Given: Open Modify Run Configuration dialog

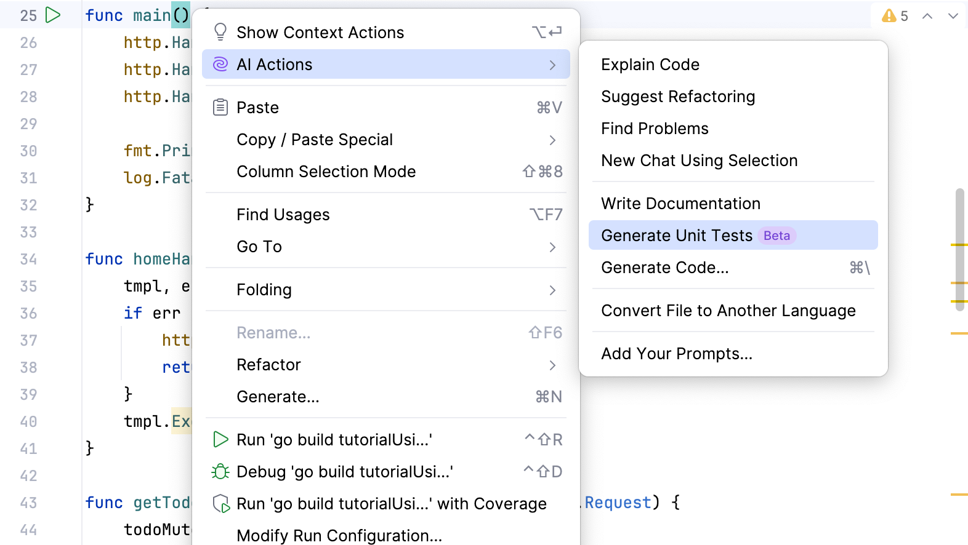Looking at the screenshot, I should coord(339,535).
